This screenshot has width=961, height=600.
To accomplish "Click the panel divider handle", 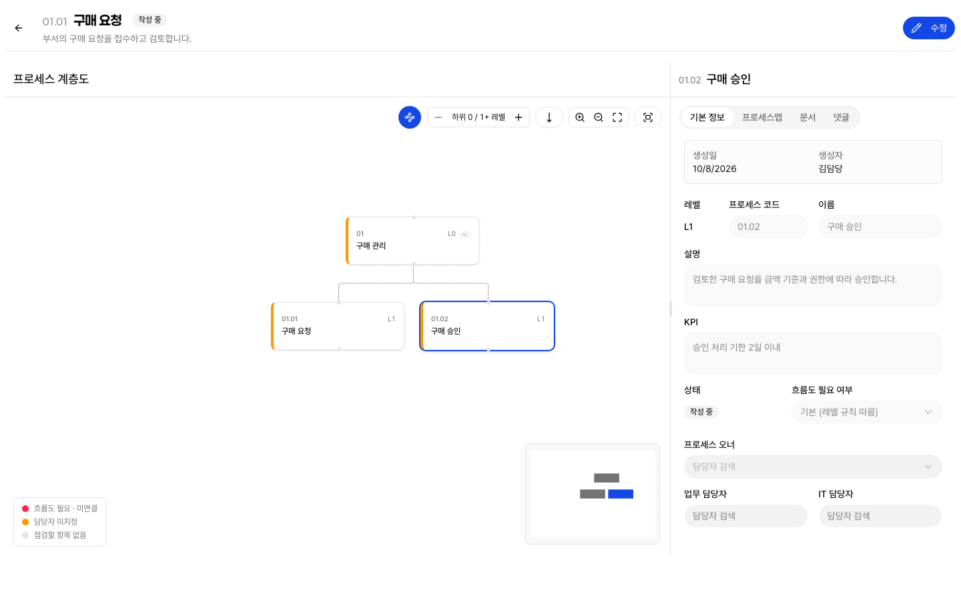I will 671,308.
